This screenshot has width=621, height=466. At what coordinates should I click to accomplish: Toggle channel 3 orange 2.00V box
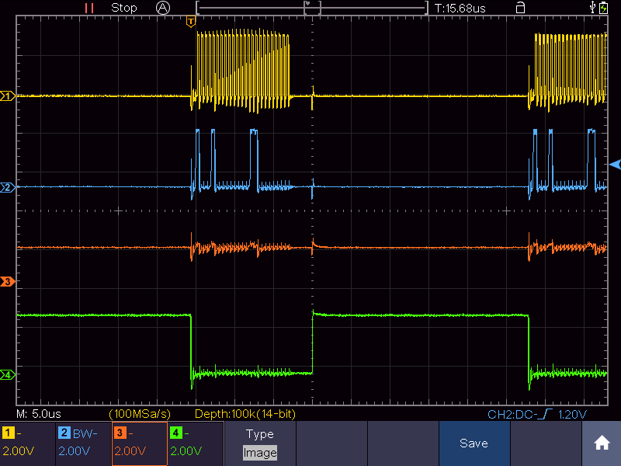pos(140,443)
